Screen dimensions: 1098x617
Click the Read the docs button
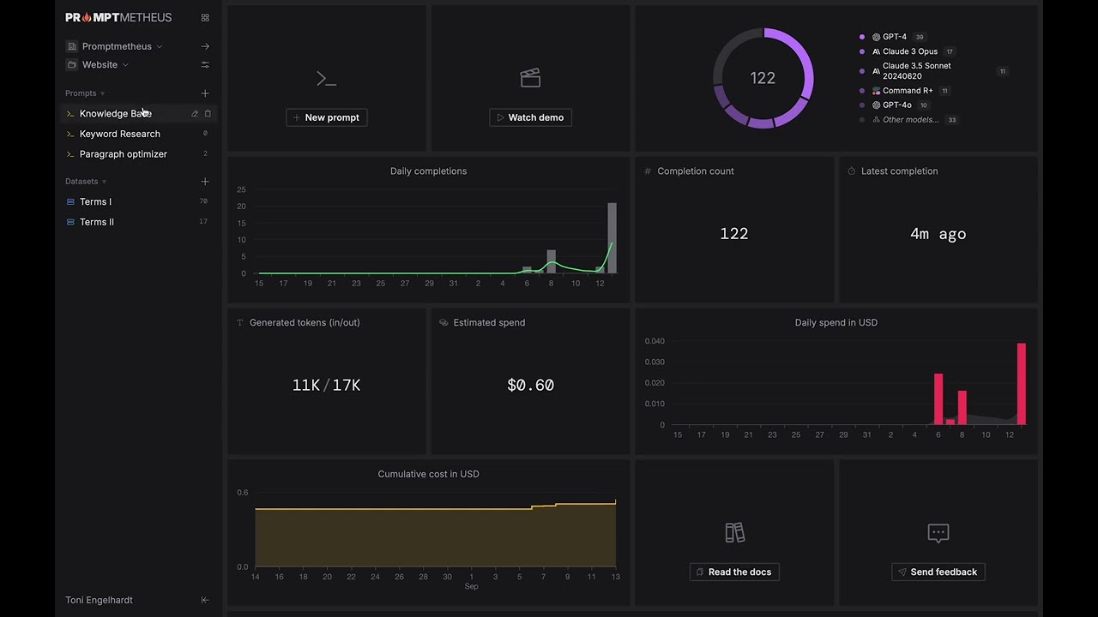point(734,572)
